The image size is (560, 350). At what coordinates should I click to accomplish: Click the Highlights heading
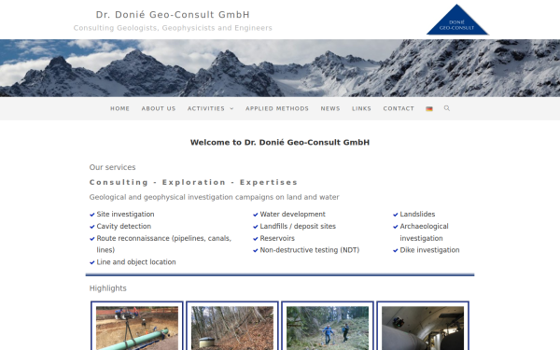click(x=108, y=288)
